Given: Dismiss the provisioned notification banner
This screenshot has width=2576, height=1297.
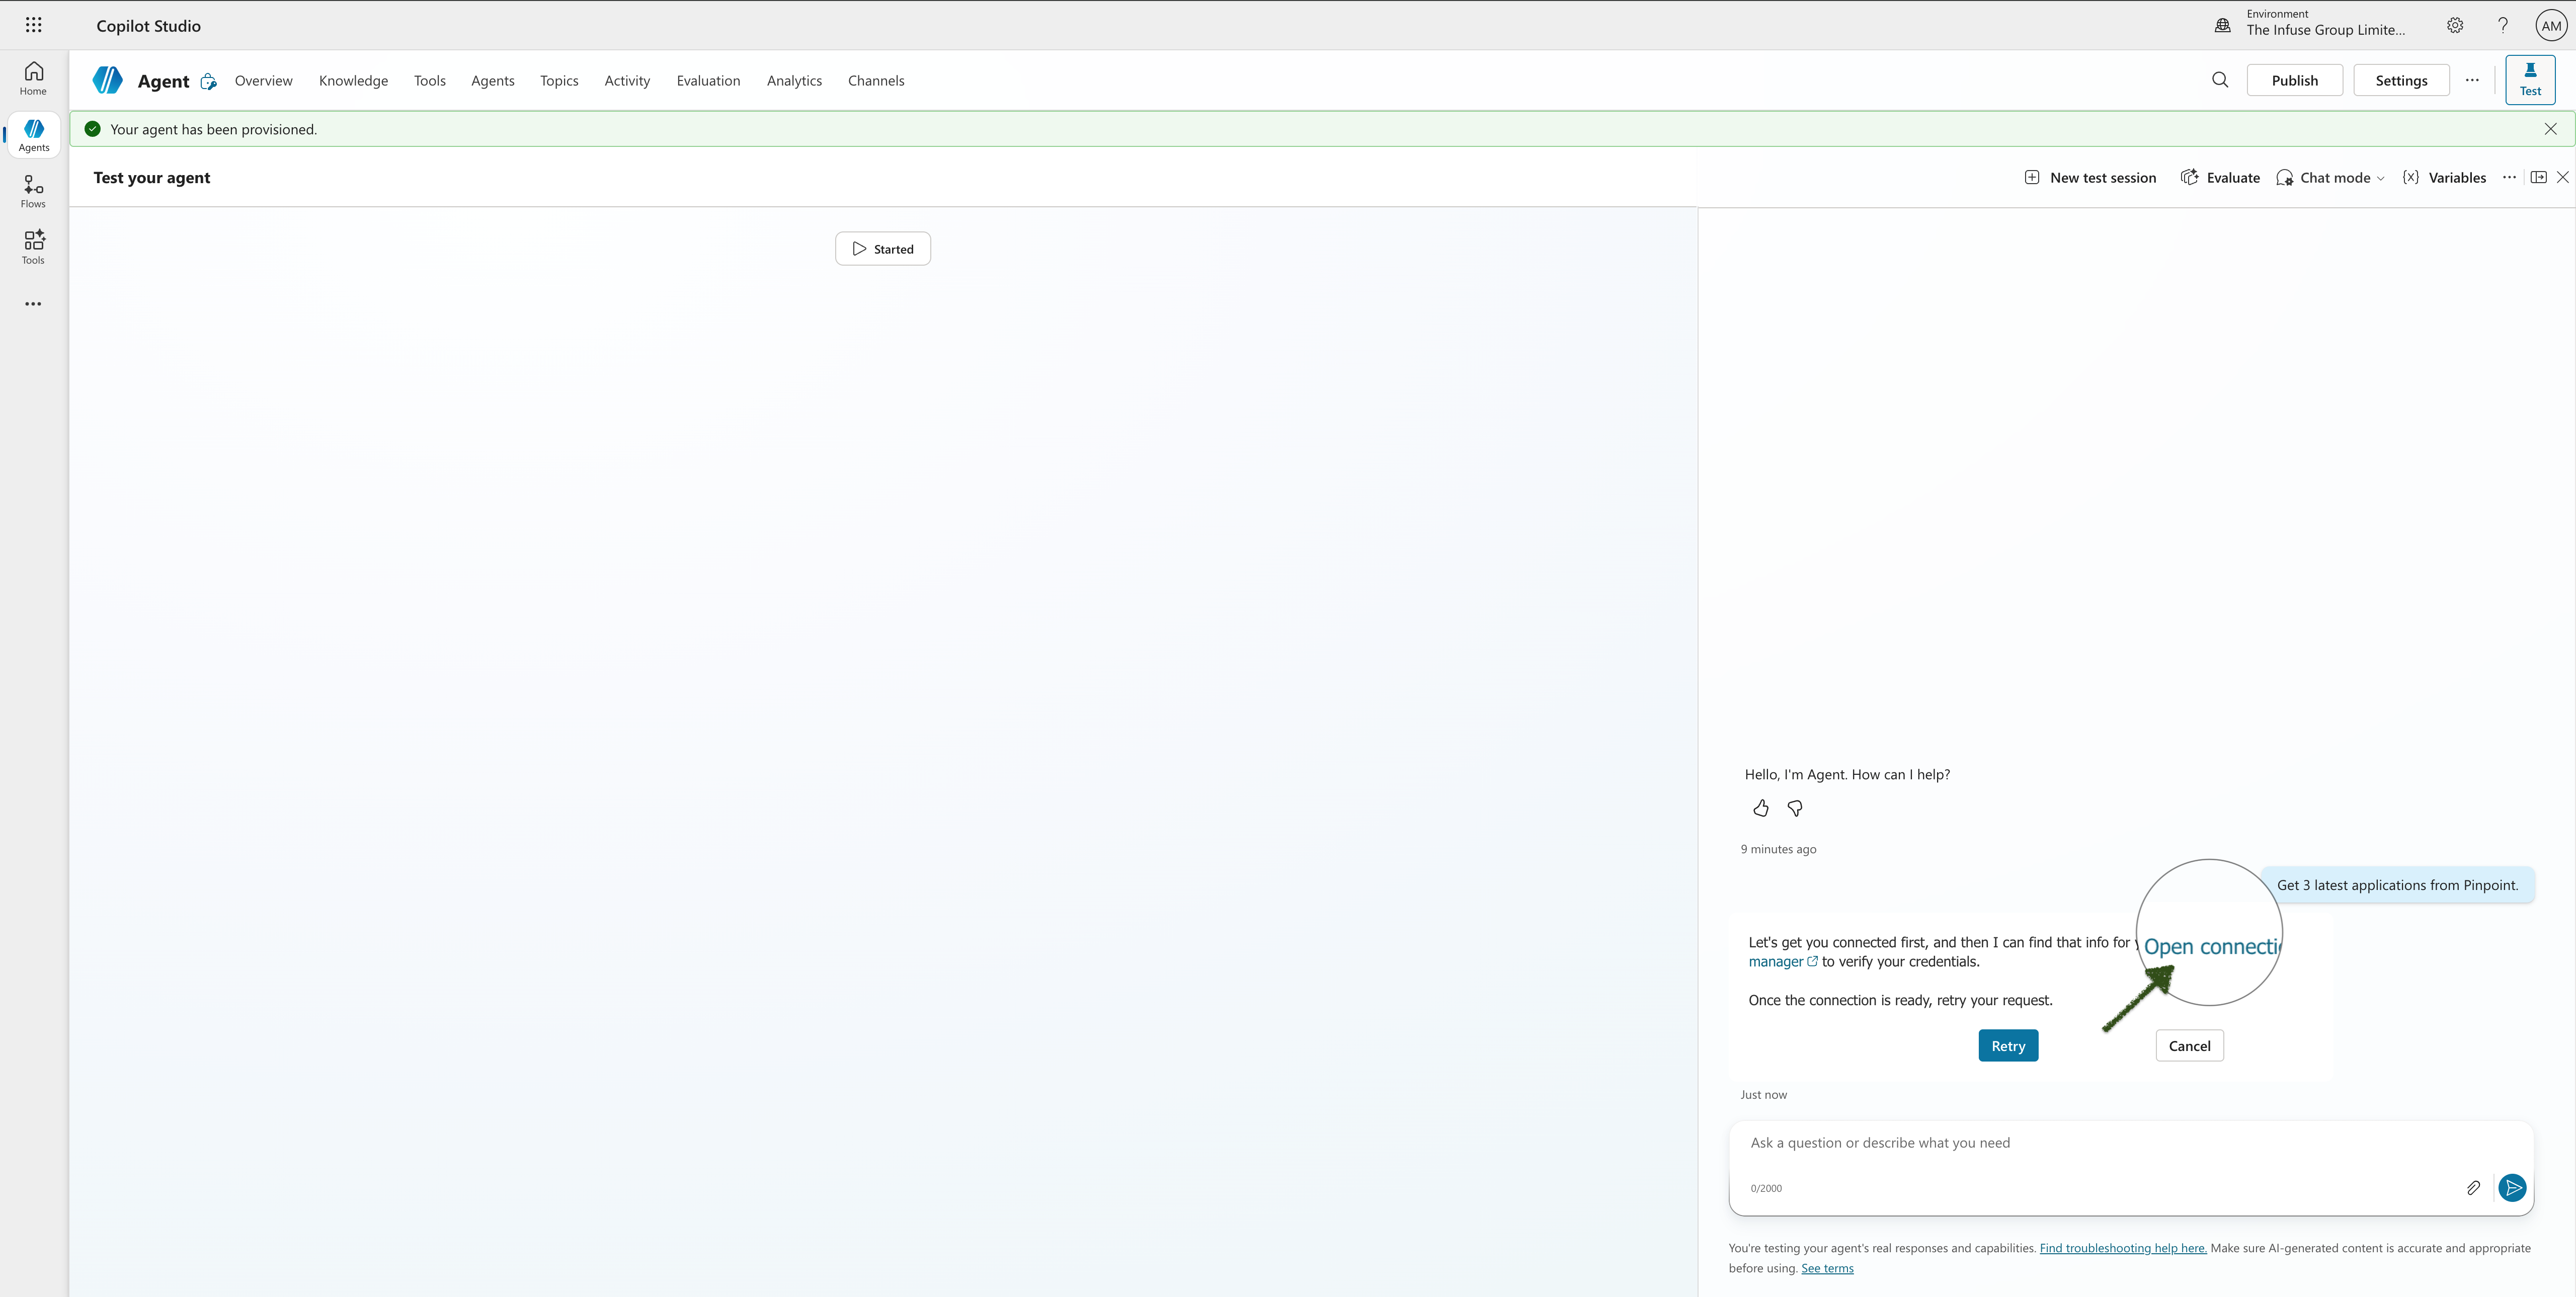Looking at the screenshot, I should 2550,129.
